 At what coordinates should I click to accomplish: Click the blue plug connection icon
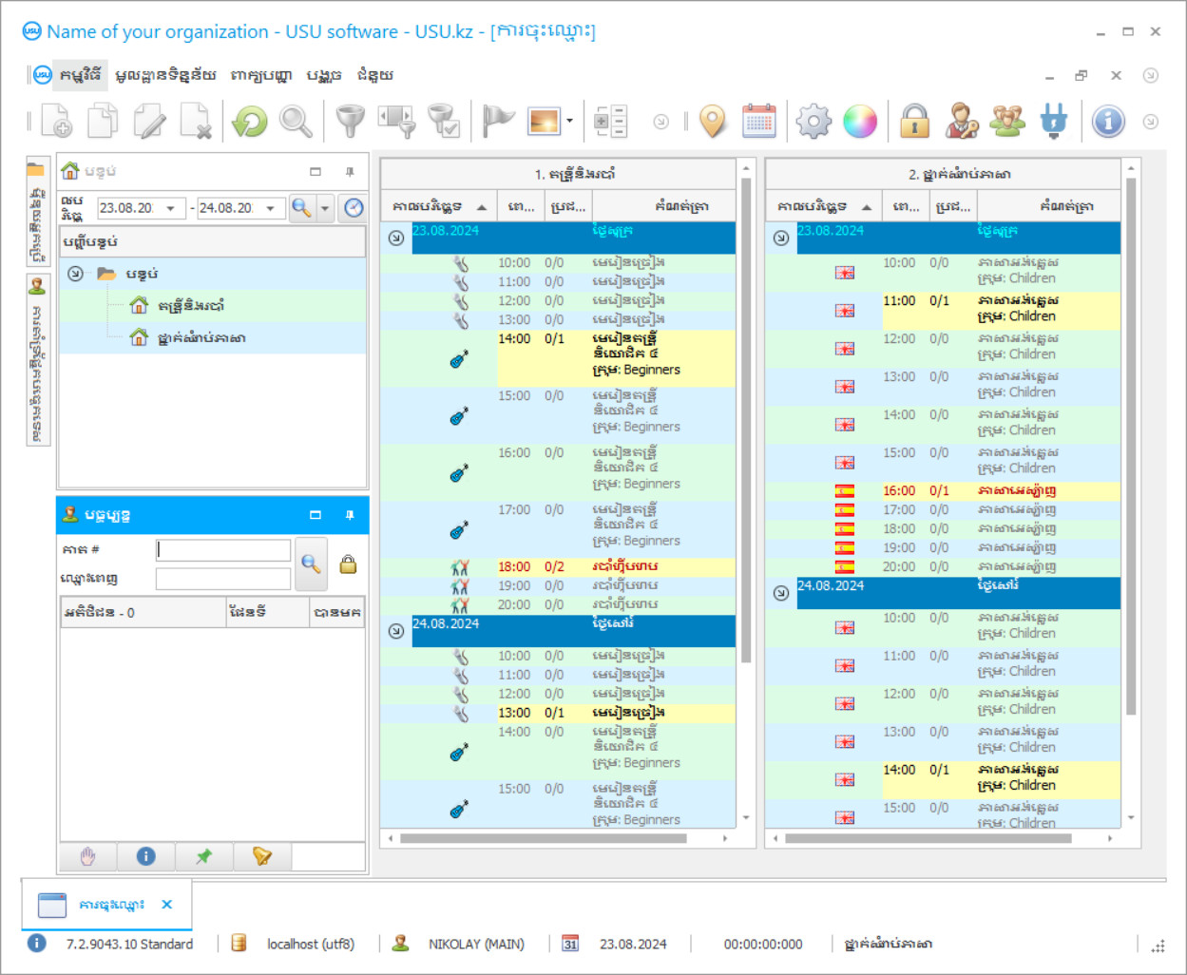click(1054, 122)
